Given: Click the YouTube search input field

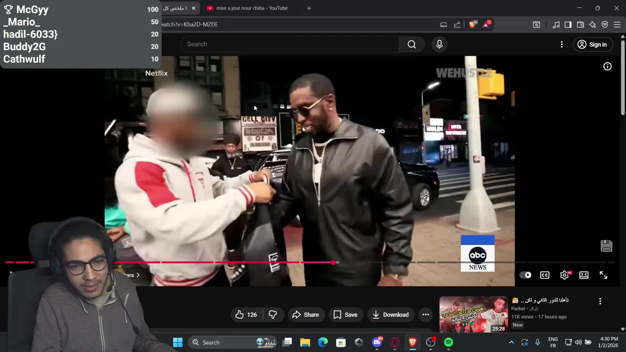Looking at the screenshot, I should 290,44.
